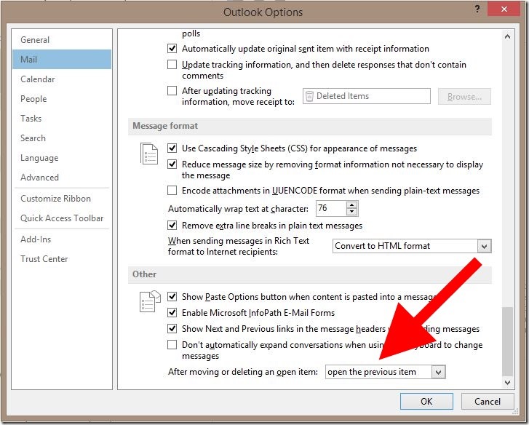Click the Message format document icon
529x425 pixels.
[x=148, y=154]
